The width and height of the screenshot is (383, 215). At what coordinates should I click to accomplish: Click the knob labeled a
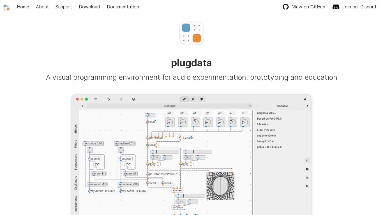click(233, 122)
